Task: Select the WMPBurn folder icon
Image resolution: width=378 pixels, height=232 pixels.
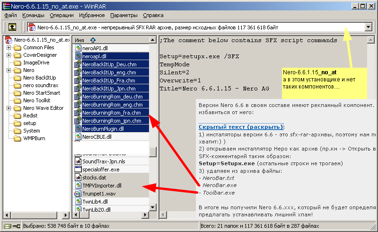Action: pos(18,138)
